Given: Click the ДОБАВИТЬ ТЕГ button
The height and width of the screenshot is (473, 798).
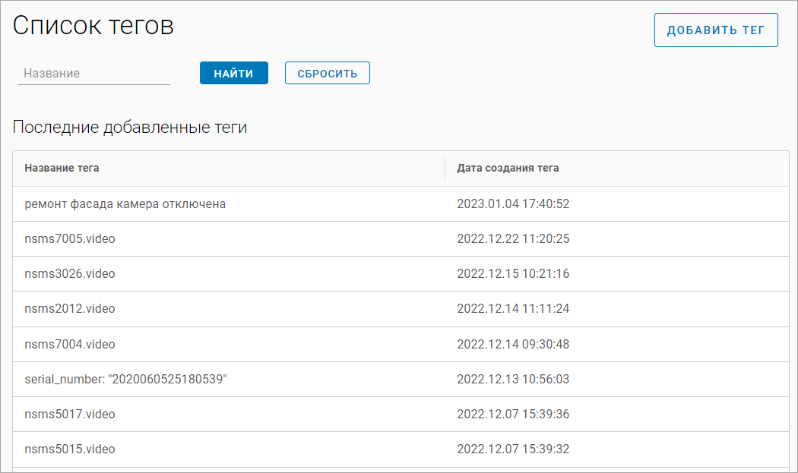Looking at the screenshot, I should click(715, 30).
